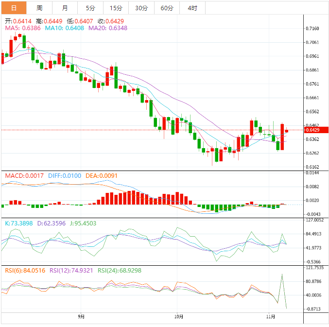329x327 pixels.
Task: Click the MA10: 0.6408 indicator label
Action: (65, 28)
